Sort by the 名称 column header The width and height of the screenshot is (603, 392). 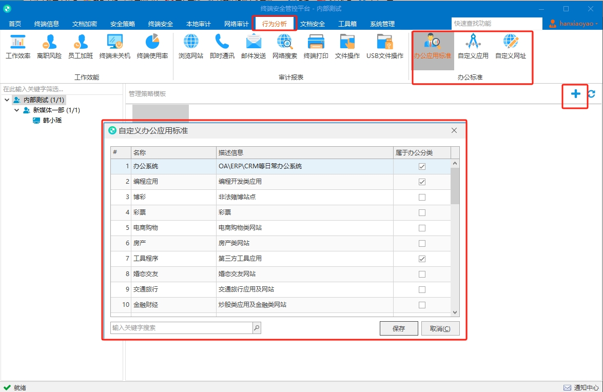(173, 152)
